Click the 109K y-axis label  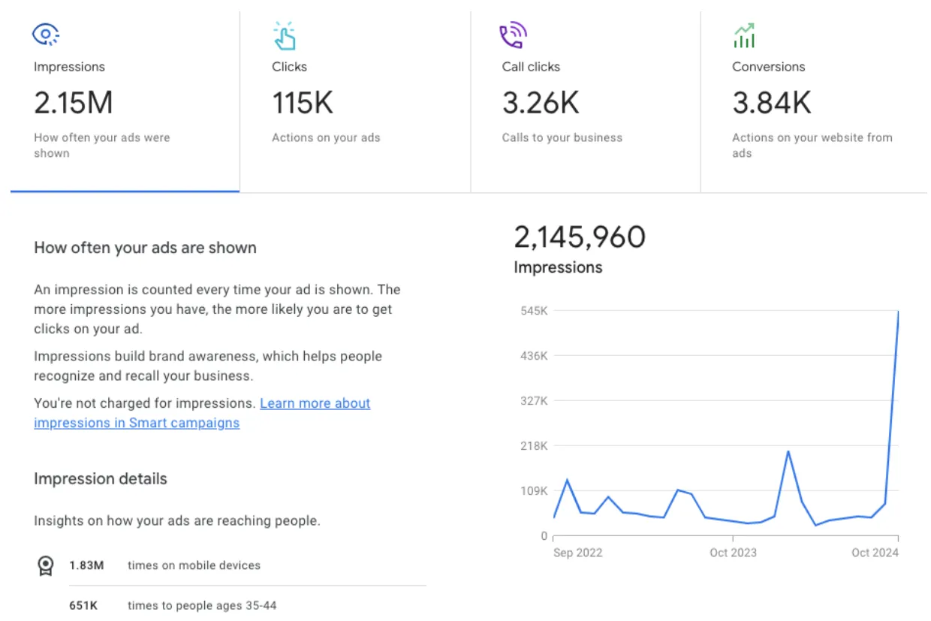point(534,491)
